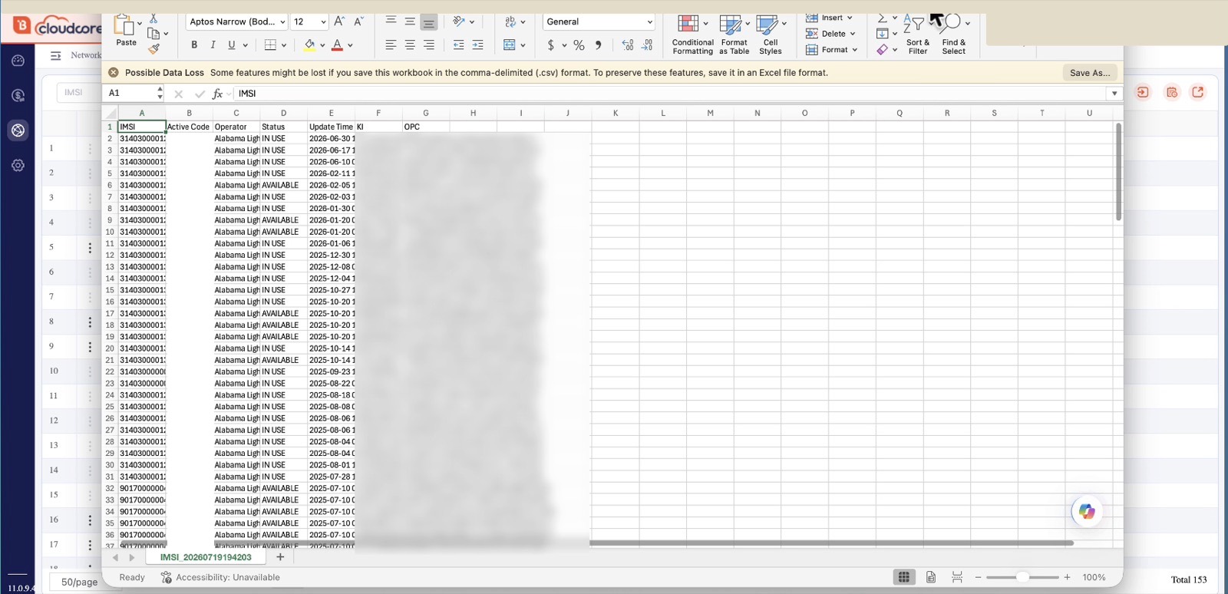Toggle middle vertical alignment

pos(410,21)
